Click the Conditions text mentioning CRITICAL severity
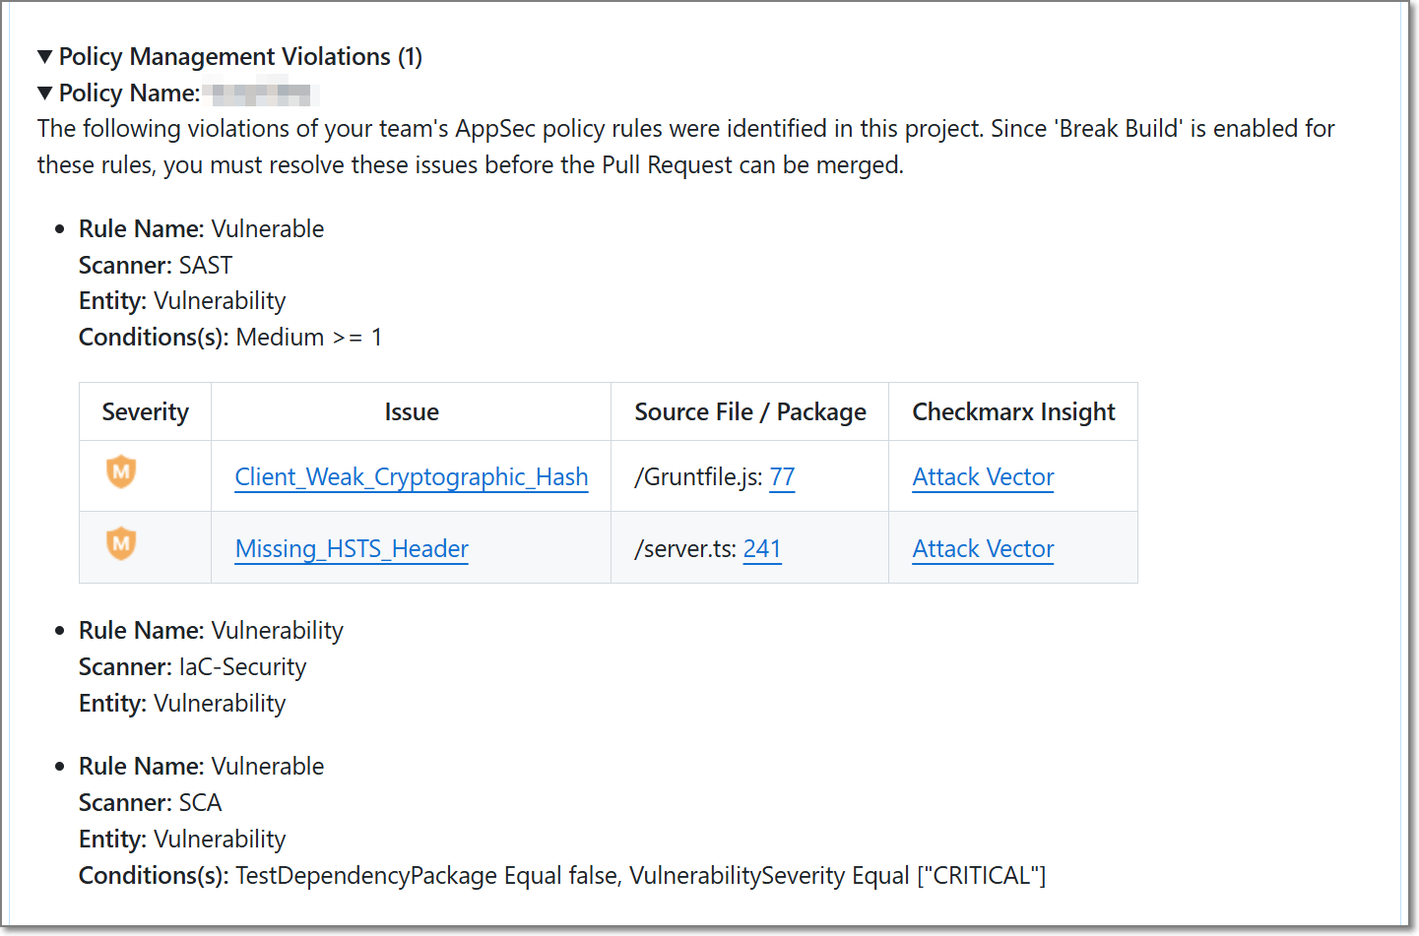The width and height of the screenshot is (1419, 936). 562,876
